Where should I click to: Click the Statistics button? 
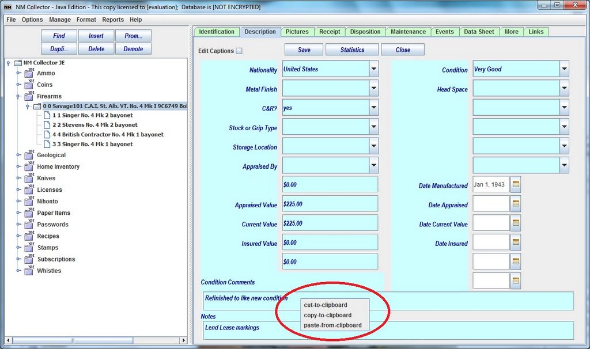tap(352, 50)
